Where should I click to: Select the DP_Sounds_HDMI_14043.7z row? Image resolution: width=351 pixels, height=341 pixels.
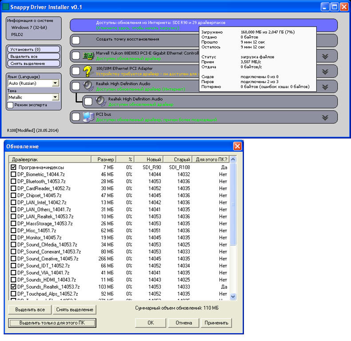point(119,280)
